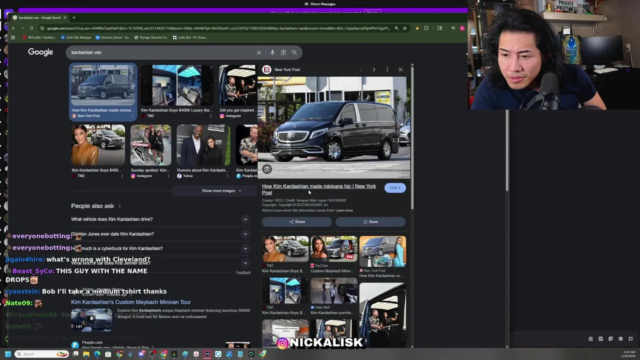Open Windows Start menu
Image resolution: width=640 pixels, height=360 pixels.
[7, 354]
